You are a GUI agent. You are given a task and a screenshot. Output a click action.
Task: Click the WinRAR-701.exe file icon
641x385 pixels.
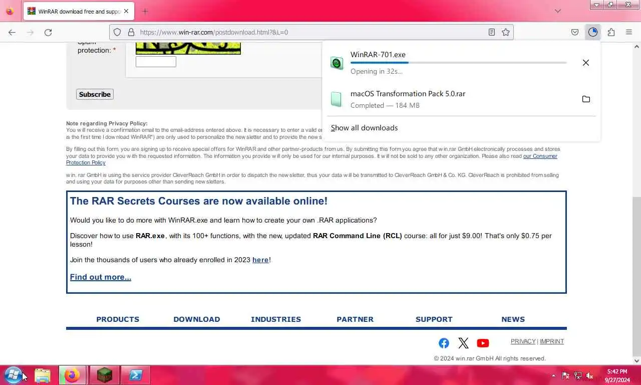point(337,63)
